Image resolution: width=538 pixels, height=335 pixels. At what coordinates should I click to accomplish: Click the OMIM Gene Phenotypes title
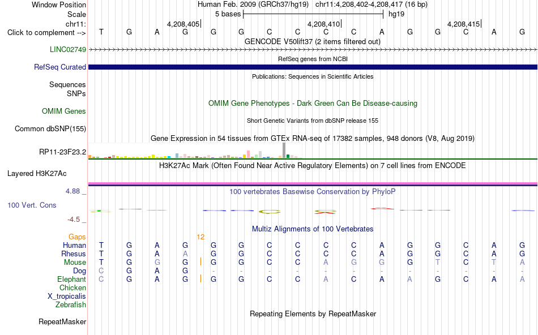point(313,103)
